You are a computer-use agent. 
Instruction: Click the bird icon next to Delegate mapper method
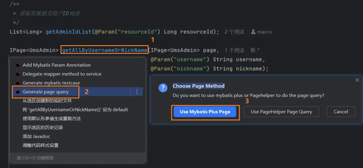pos(18,74)
